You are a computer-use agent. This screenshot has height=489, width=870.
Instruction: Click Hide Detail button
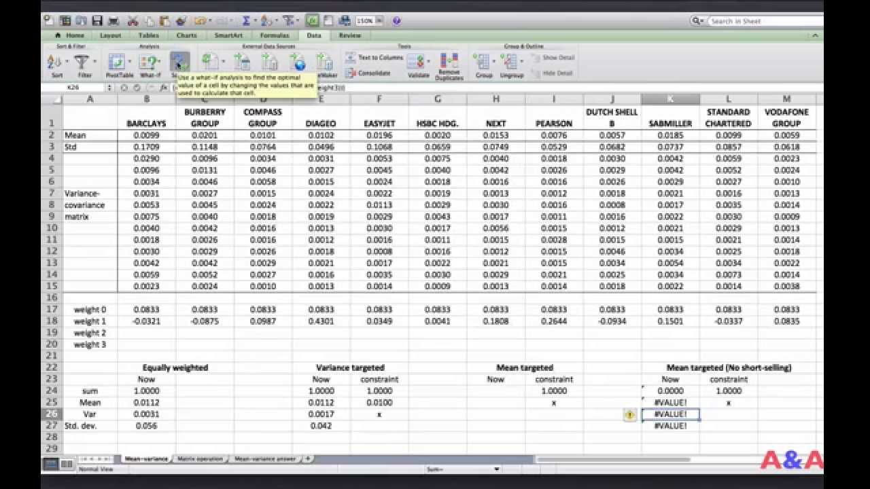tap(552, 73)
